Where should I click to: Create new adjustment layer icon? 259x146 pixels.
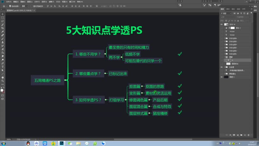tap(238, 135)
